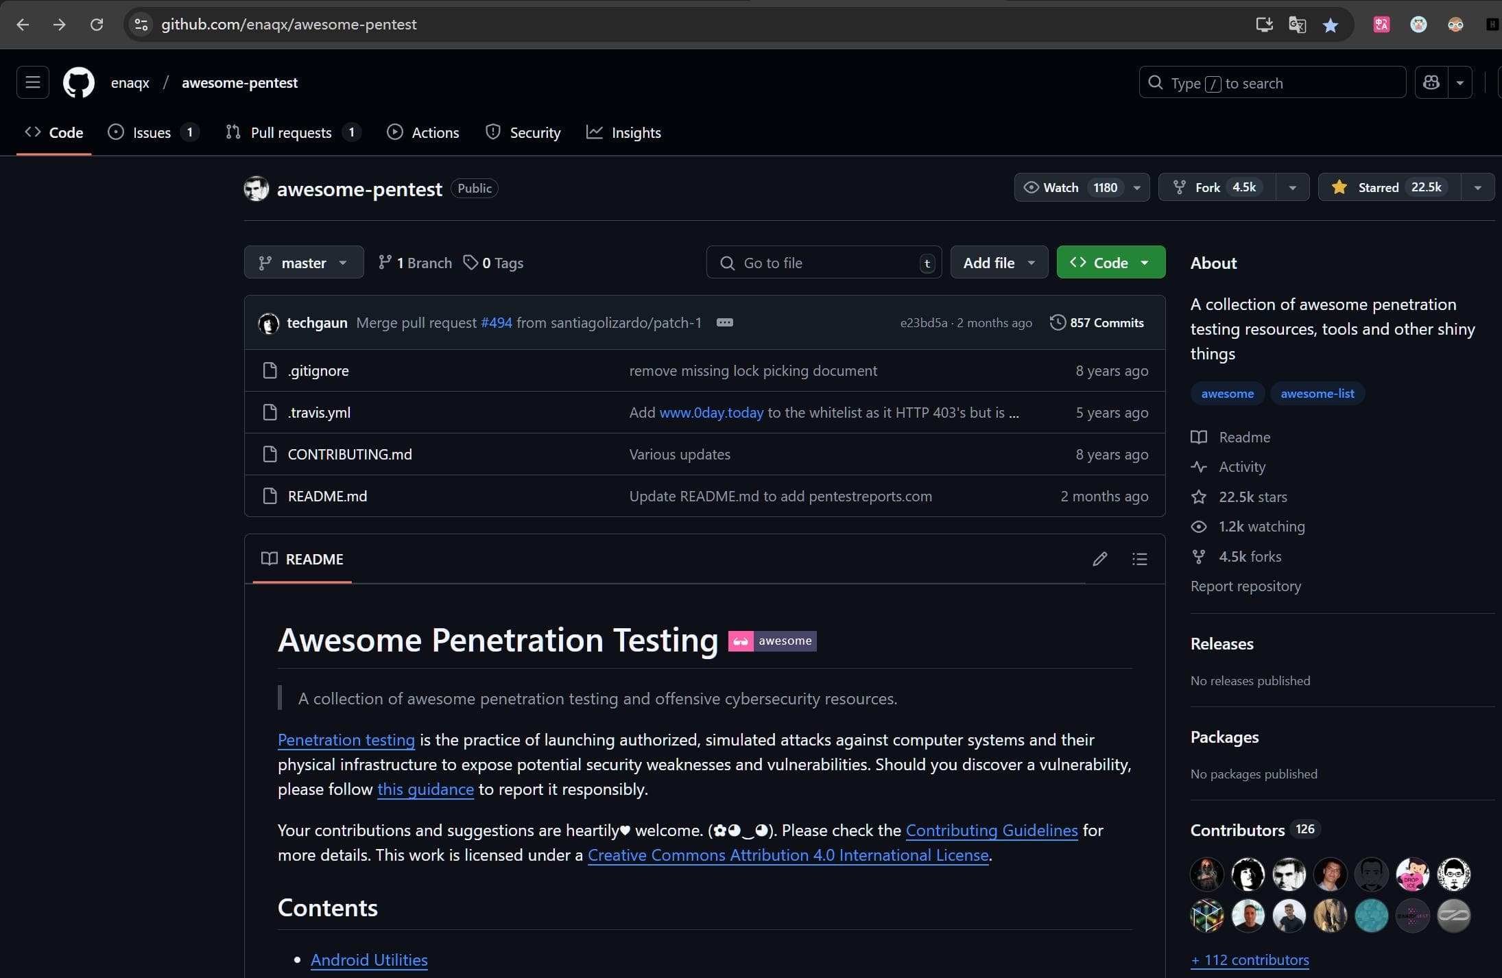
Task: Open the Activity link in About
Action: (x=1228, y=467)
